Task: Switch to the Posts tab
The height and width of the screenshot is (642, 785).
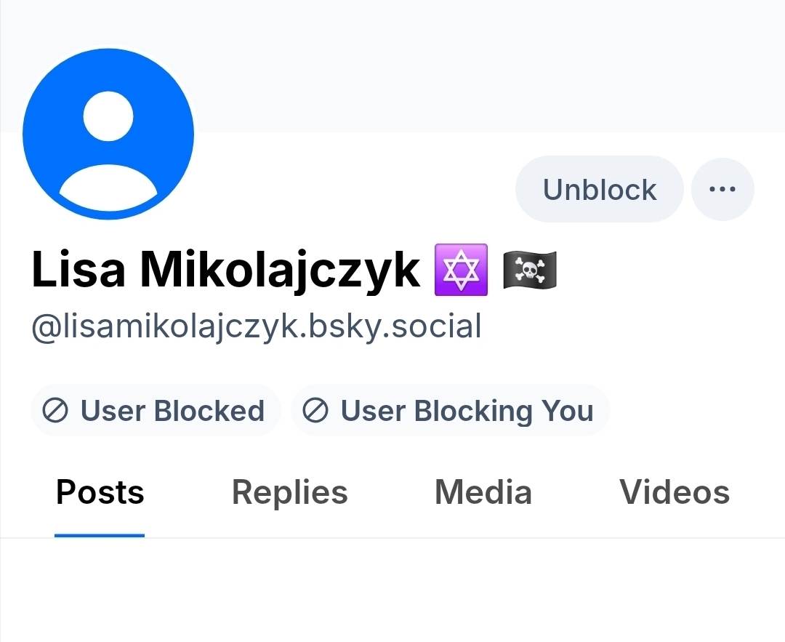Action: [x=100, y=493]
